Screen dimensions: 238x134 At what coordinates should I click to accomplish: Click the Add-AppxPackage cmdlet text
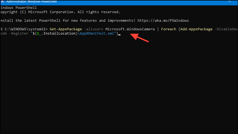(197, 29)
